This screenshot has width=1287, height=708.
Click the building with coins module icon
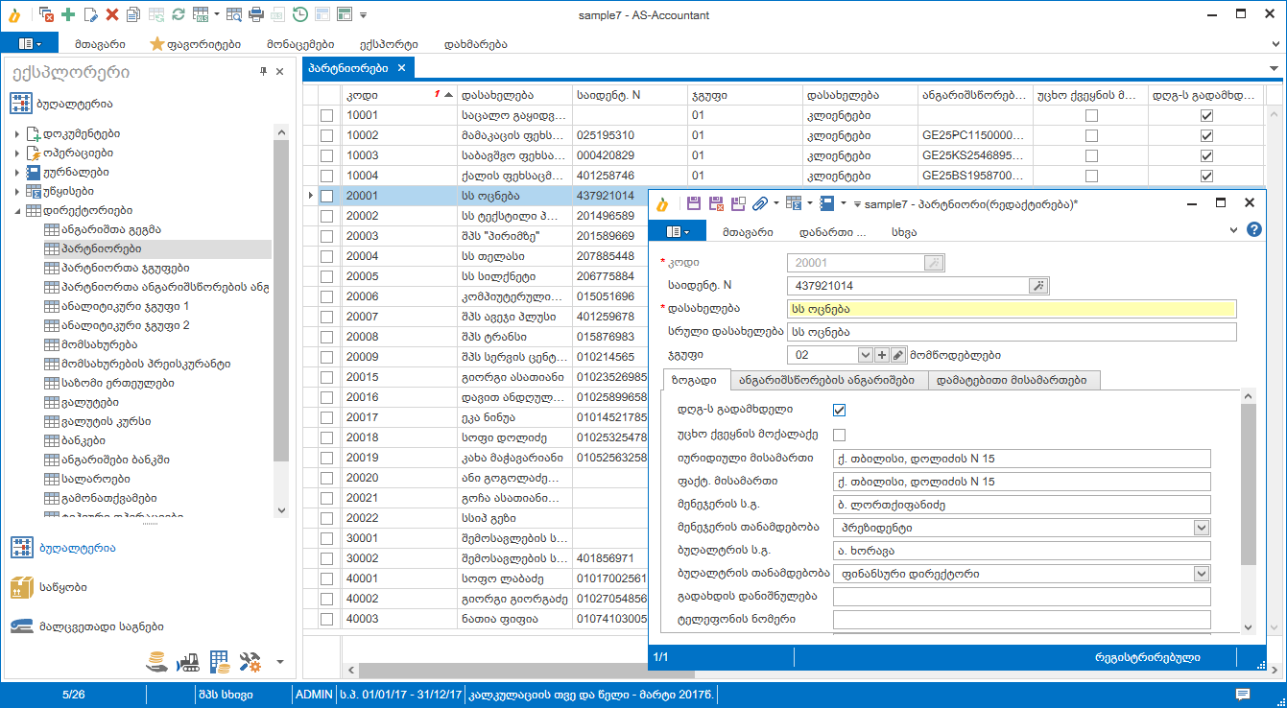click(x=220, y=661)
